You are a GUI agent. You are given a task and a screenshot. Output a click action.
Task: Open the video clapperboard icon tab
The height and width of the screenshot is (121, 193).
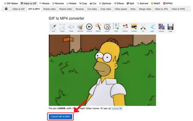pyautogui.click(x=6, y=9)
